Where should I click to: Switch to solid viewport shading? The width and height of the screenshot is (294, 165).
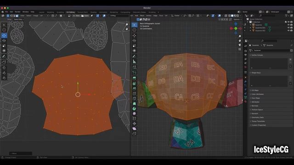click(232, 16)
